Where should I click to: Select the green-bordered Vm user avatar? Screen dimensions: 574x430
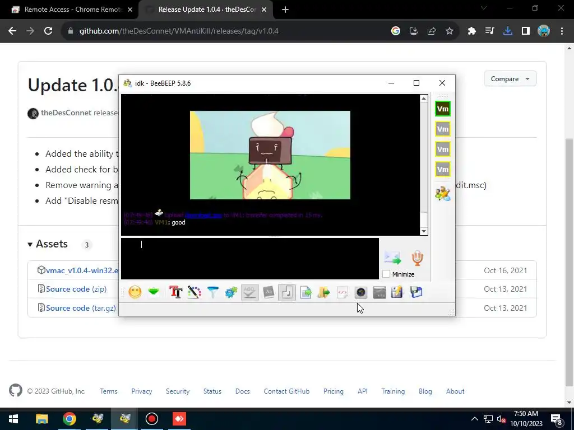443,109
